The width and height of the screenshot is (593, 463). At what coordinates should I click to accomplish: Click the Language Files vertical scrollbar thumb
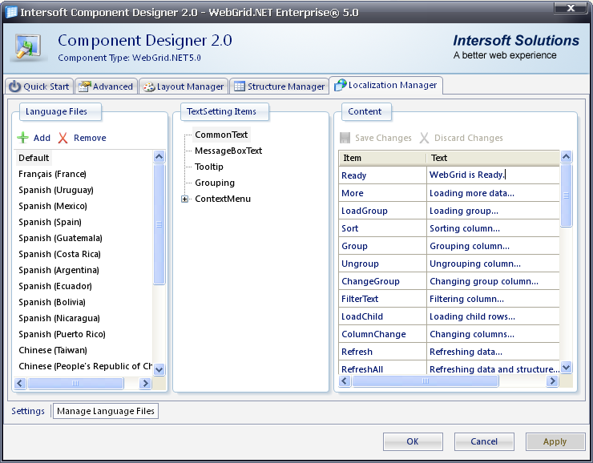(159, 224)
